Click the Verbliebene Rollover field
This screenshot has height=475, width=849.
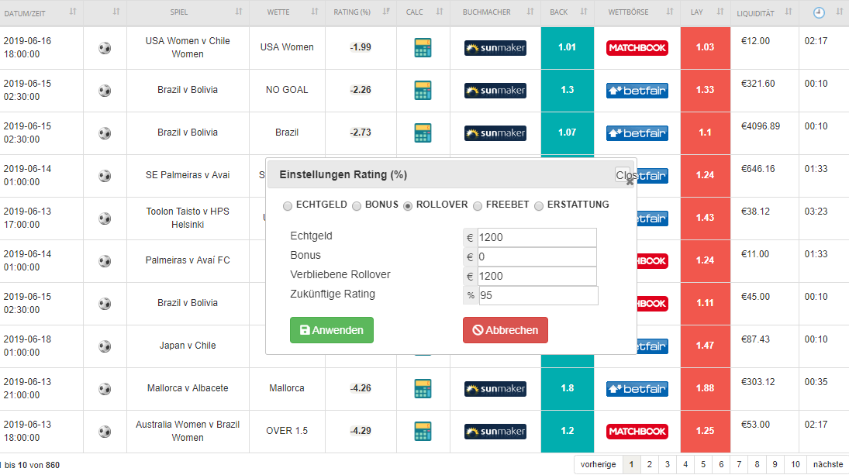tap(537, 277)
